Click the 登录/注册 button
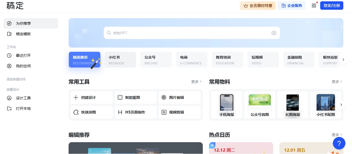 (332, 6)
